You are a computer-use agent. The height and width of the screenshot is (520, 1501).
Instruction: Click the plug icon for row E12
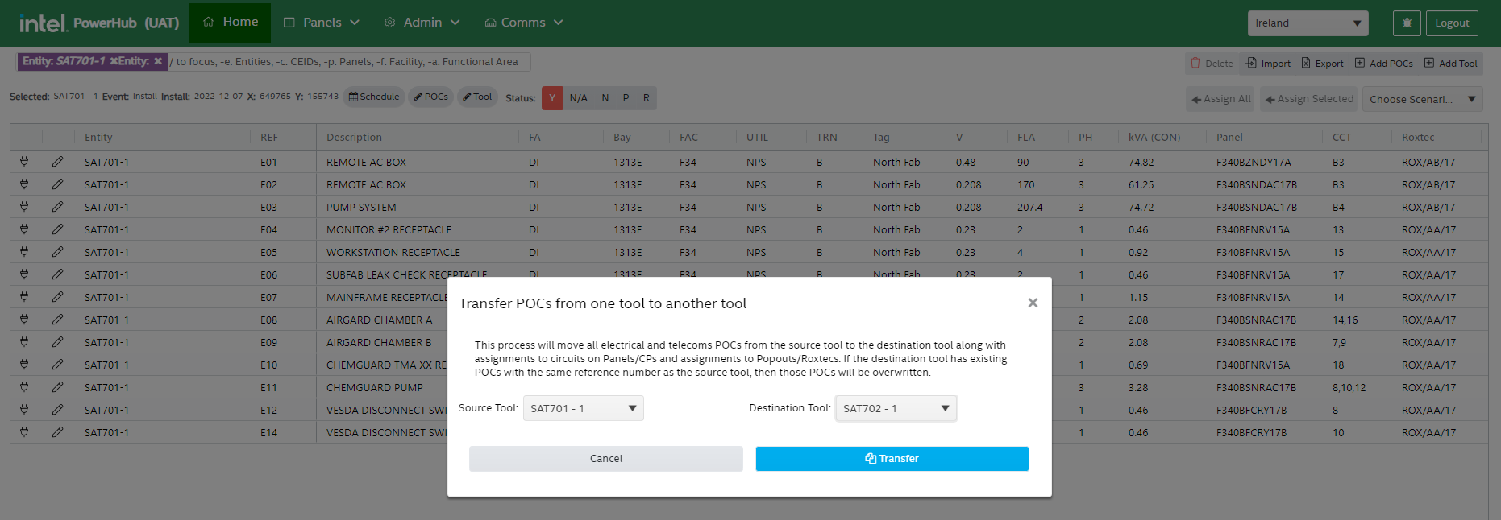(24, 410)
